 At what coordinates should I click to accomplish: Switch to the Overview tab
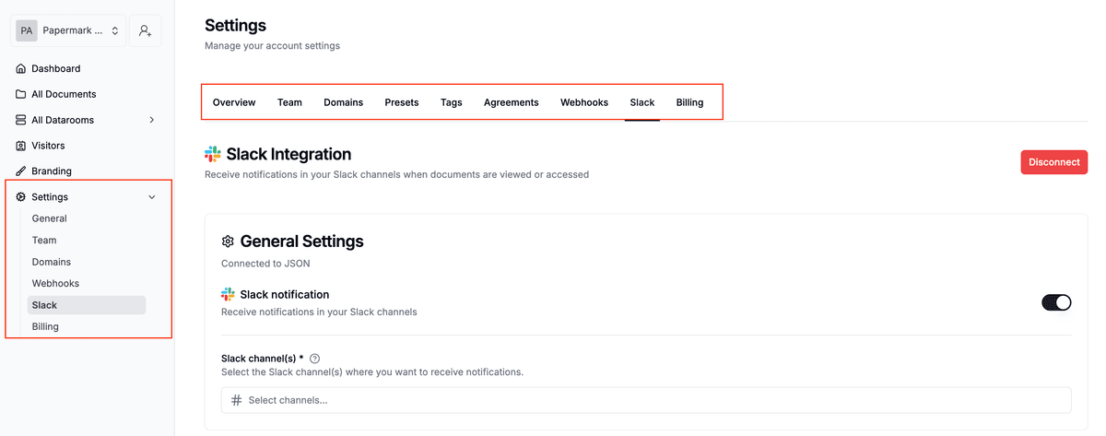234,102
